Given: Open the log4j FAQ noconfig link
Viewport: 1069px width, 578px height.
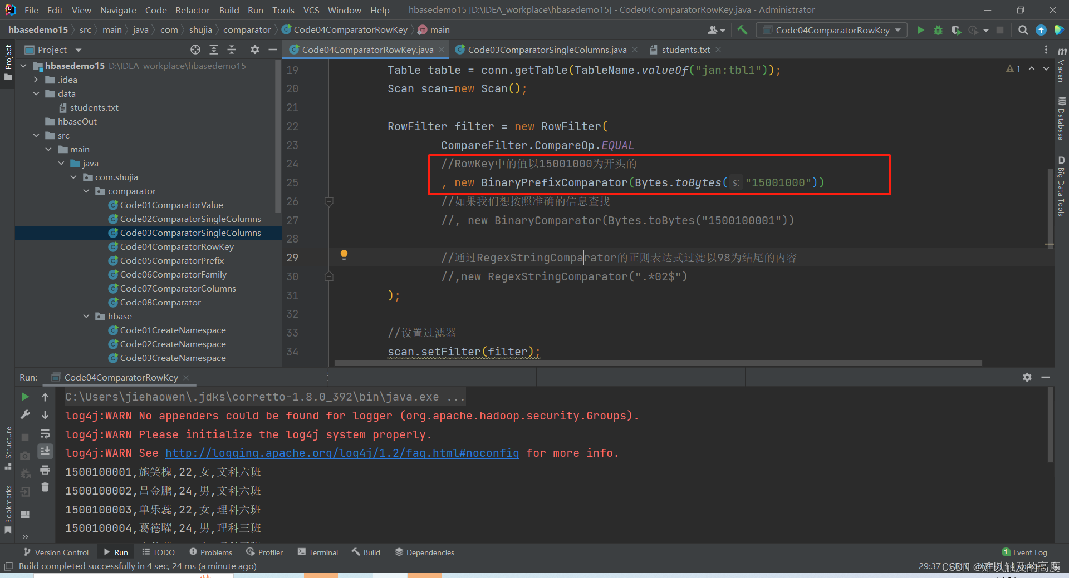Looking at the screenshot, I should point(342,453).
